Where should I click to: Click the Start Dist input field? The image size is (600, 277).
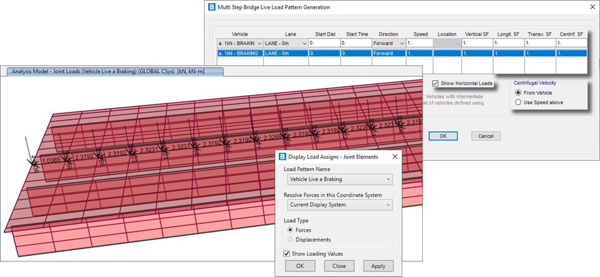[x=324, y=44]
